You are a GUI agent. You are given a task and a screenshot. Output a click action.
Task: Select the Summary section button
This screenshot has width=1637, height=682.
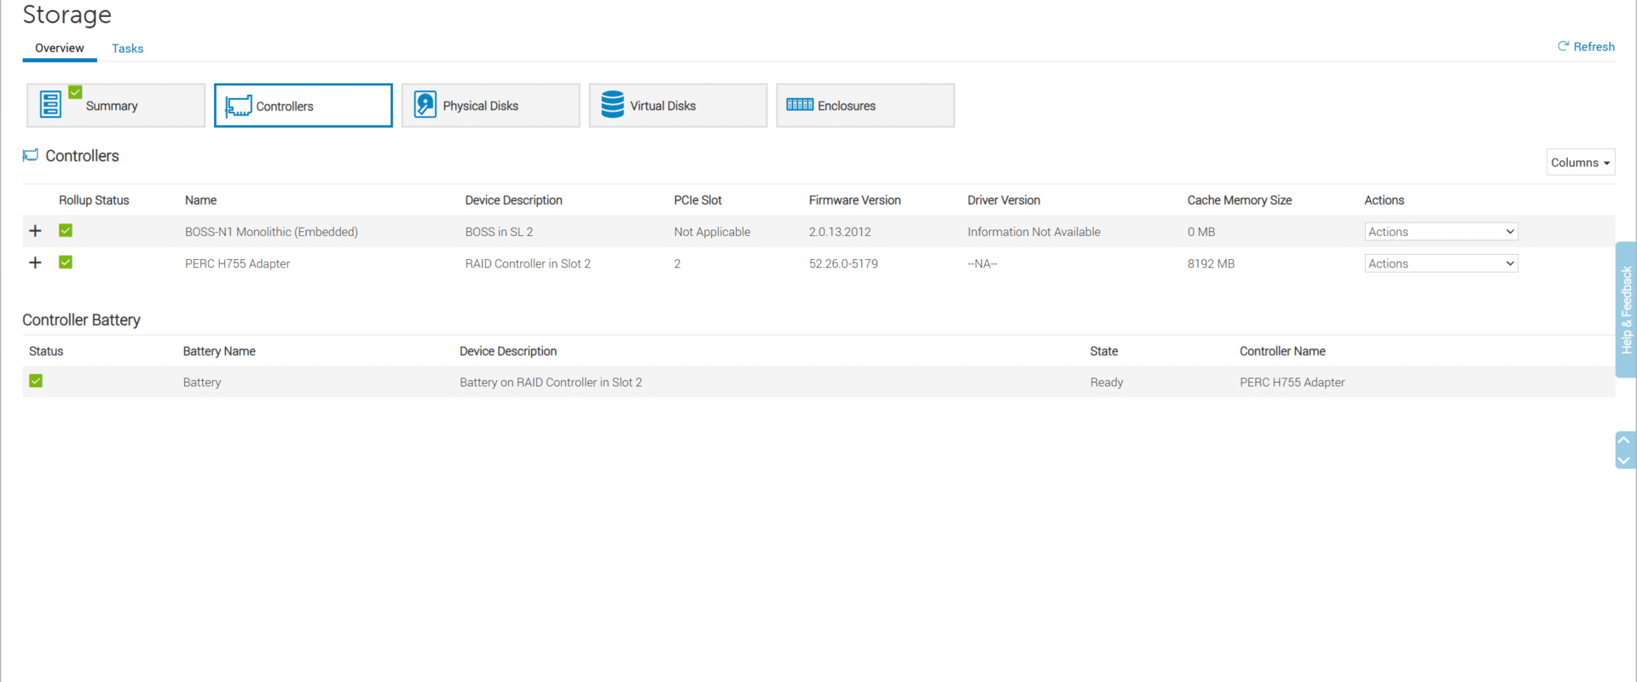(x=116, y=106)
